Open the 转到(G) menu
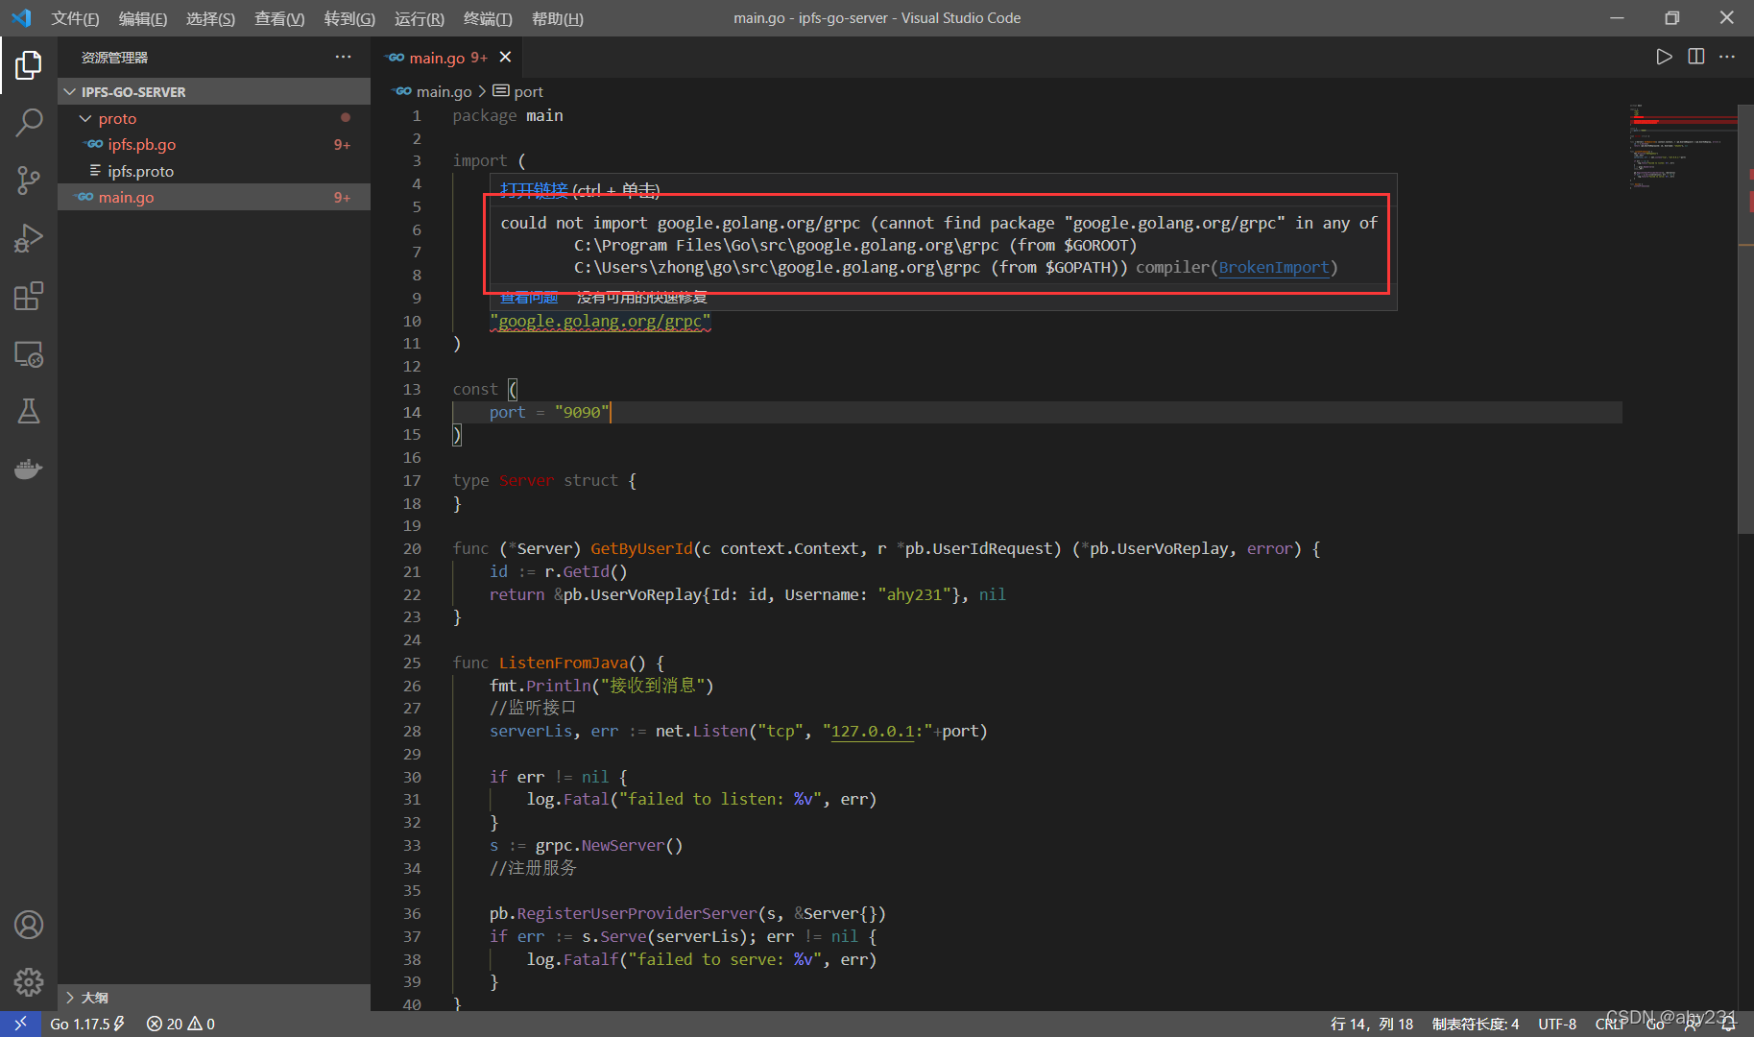 (349, 18)
